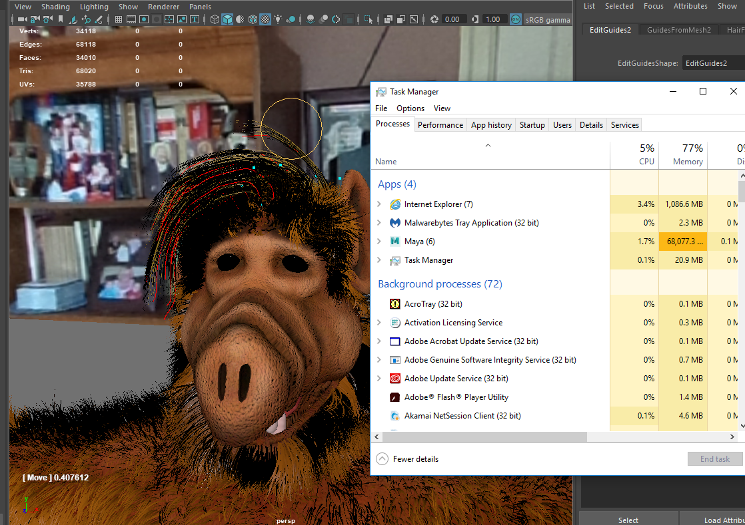
Task: Collapse Task Manager with Fewer details
Action: (x=408, y=458)
